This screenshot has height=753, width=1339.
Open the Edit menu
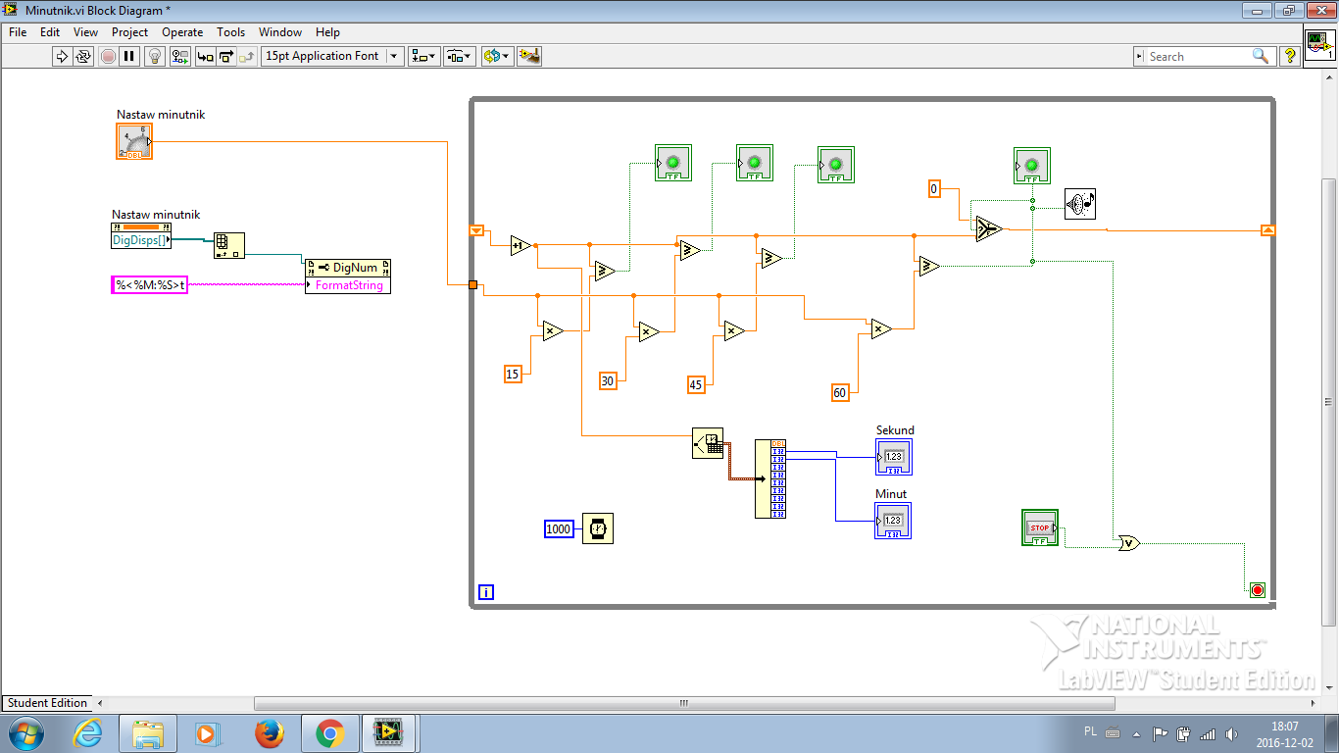pos(50,32)
